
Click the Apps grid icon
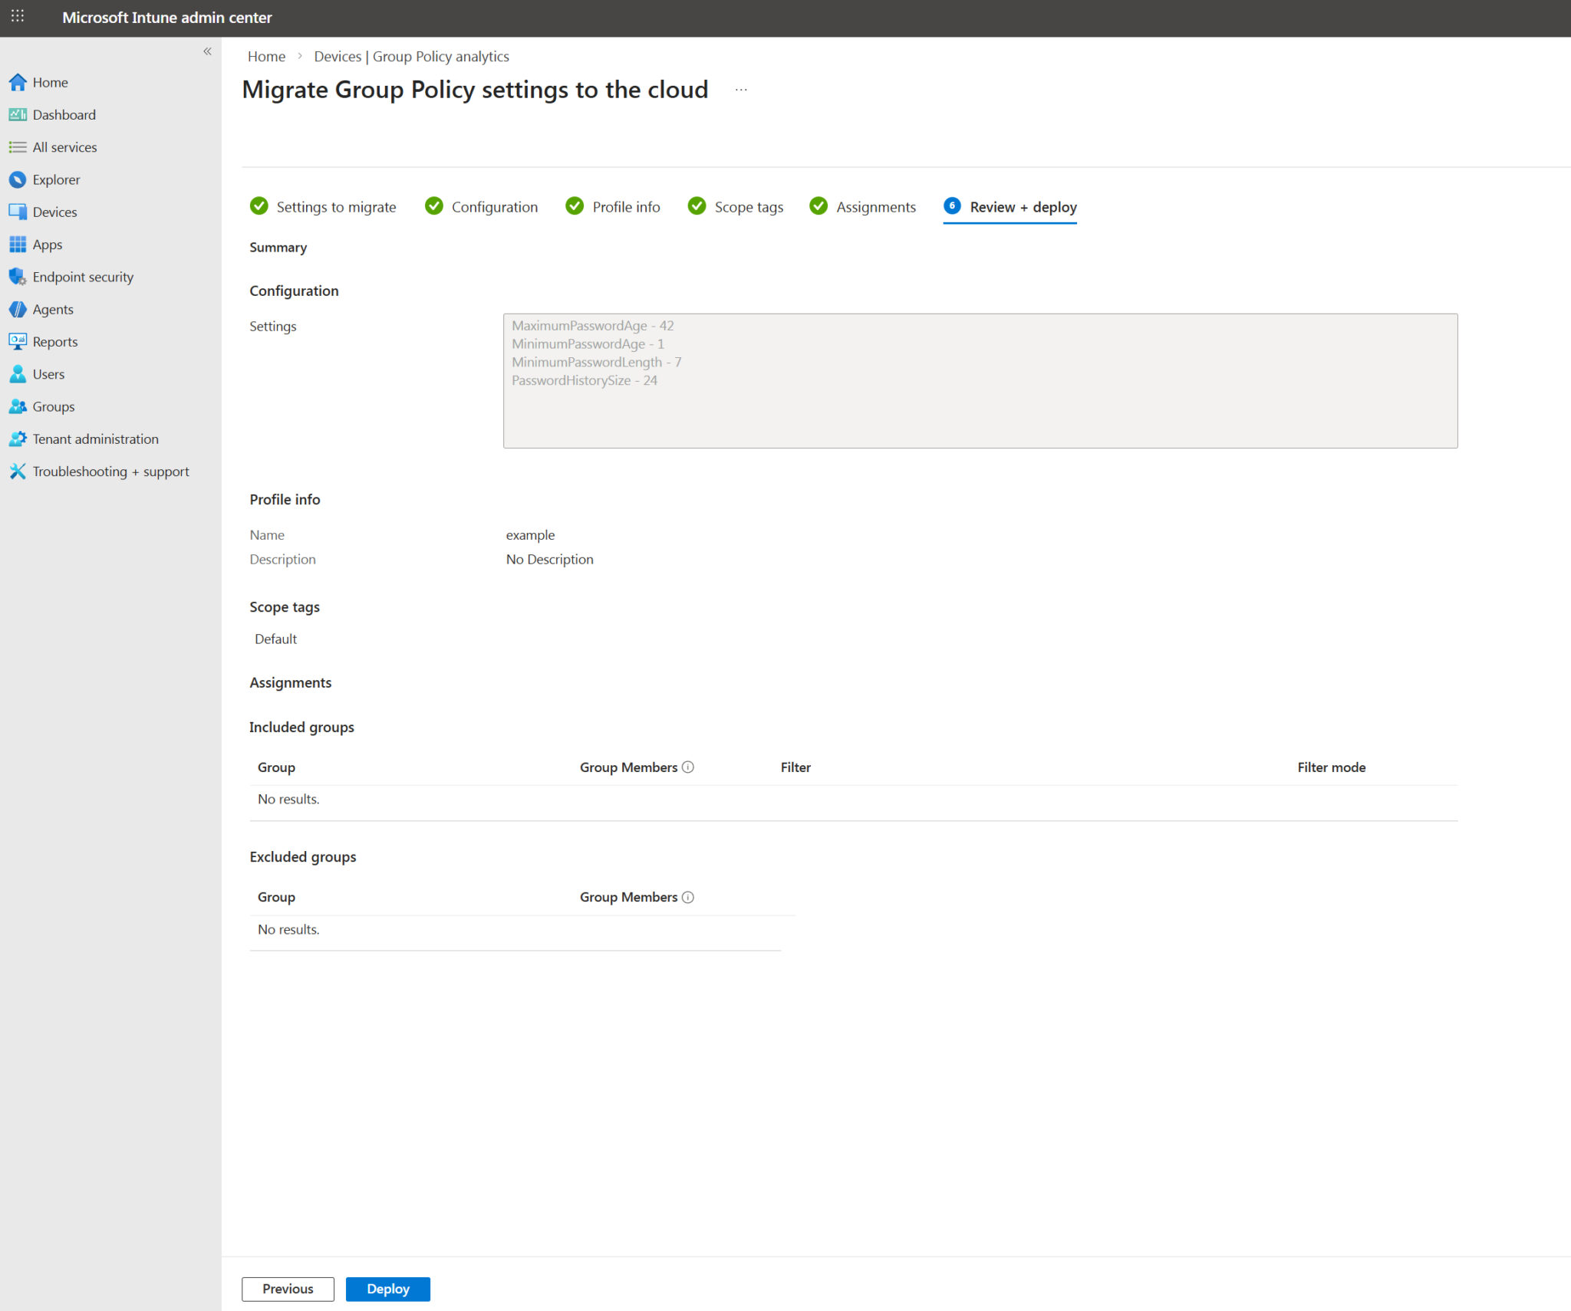click(18, 245)
